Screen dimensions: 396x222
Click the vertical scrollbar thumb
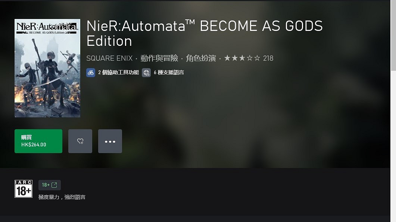coord(393,35)
